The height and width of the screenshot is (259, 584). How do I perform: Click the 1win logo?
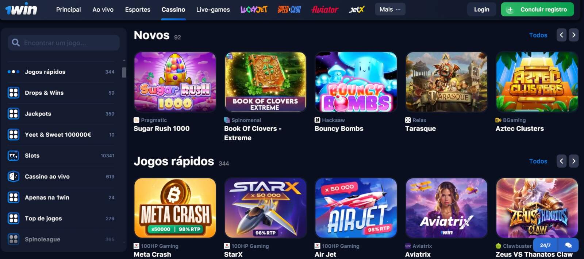point(21,9)
